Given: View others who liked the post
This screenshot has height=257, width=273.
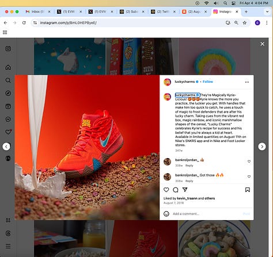Looking at the screenshot, I should point(210,198).
